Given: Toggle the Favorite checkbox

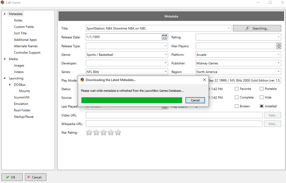Looking at the screenshot, I should (237, 89).
